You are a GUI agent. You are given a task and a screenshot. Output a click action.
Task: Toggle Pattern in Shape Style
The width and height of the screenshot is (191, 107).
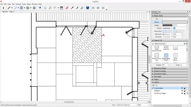157,22
